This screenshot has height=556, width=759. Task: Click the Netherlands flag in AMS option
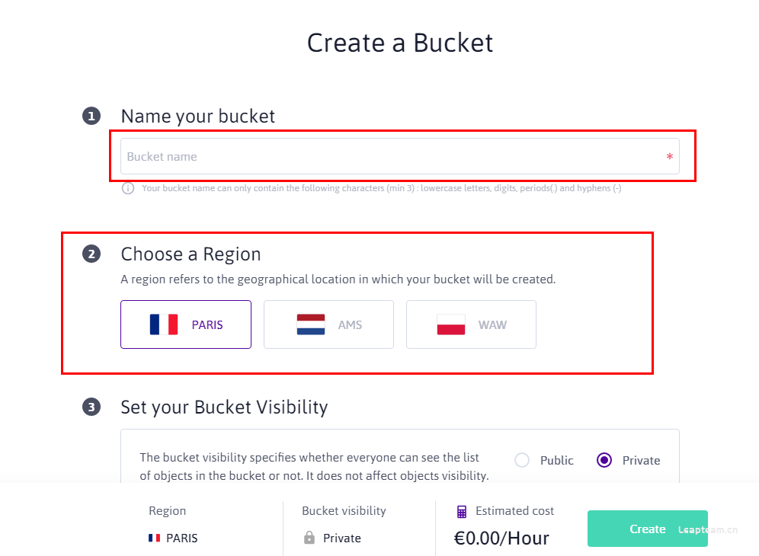coord(311,324)
